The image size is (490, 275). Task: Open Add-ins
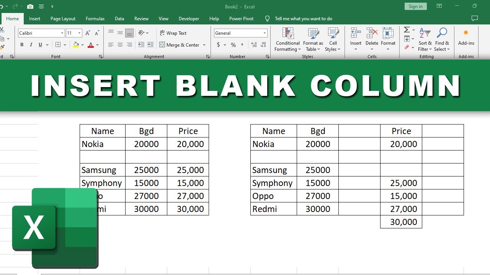coord(466,37)
